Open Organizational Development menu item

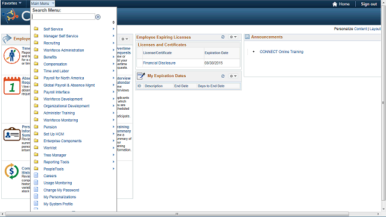pos(66,106)
